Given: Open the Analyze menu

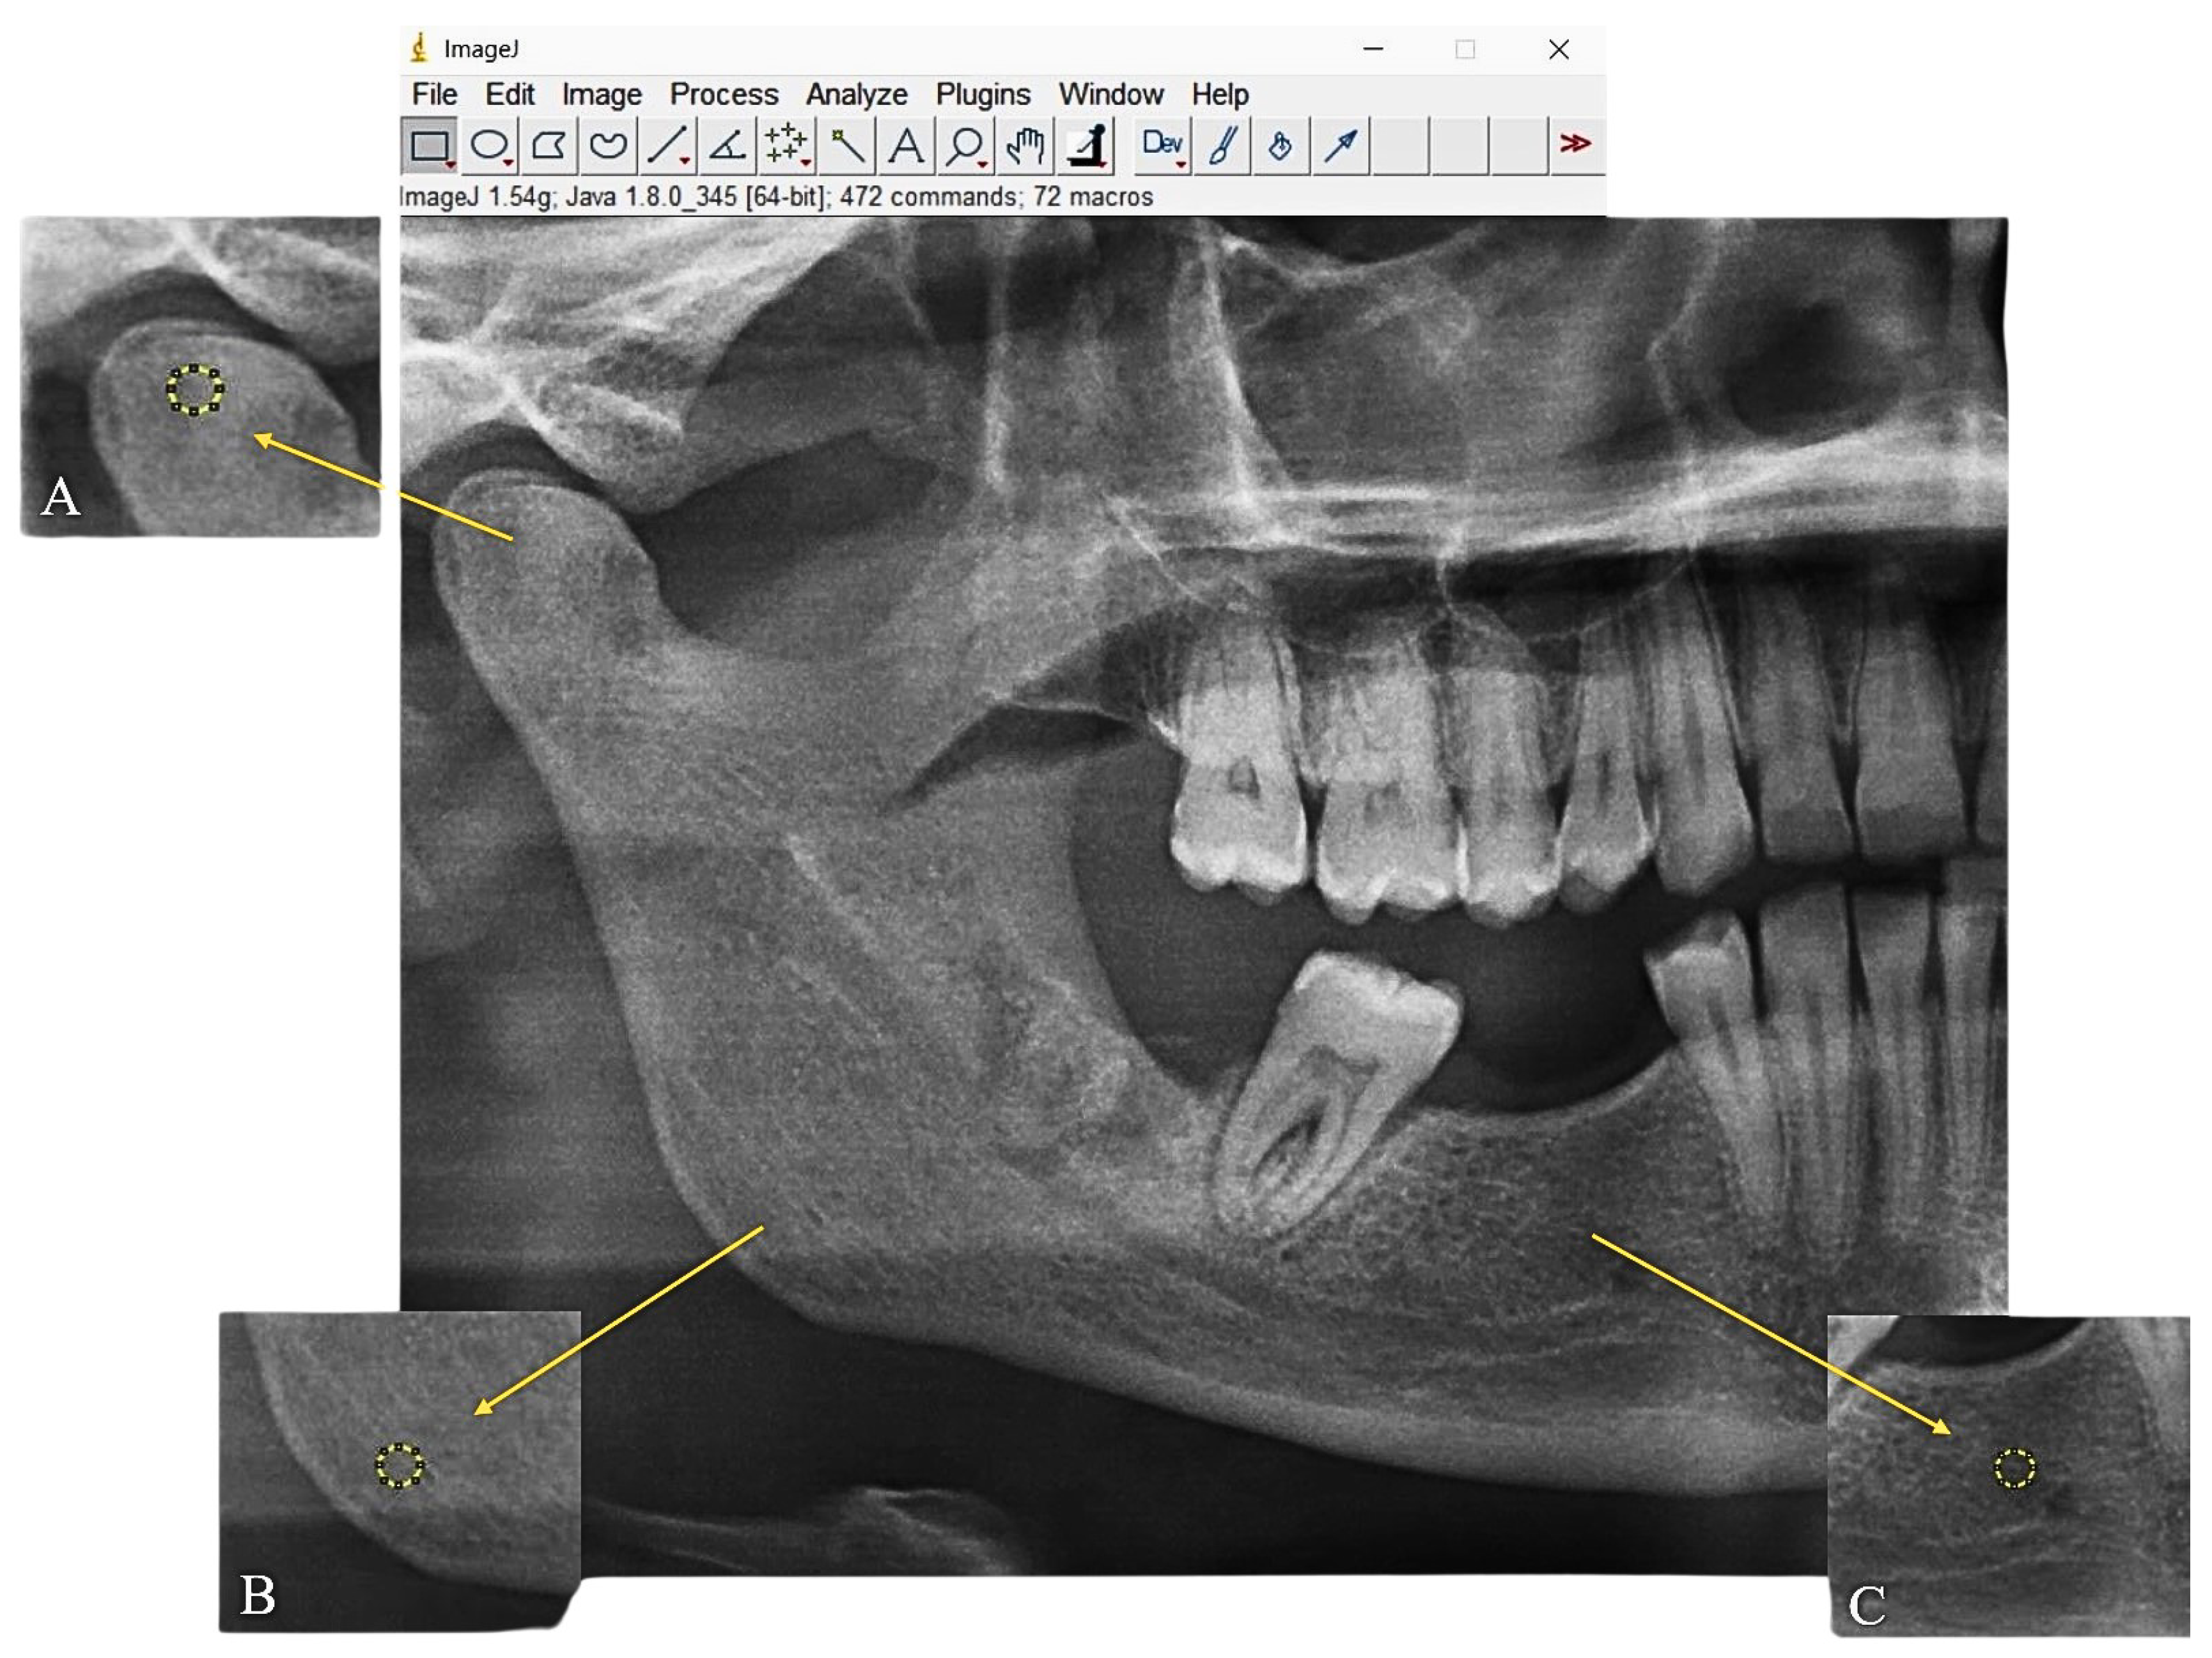Looking at the screenshot, I should [856, 94].
